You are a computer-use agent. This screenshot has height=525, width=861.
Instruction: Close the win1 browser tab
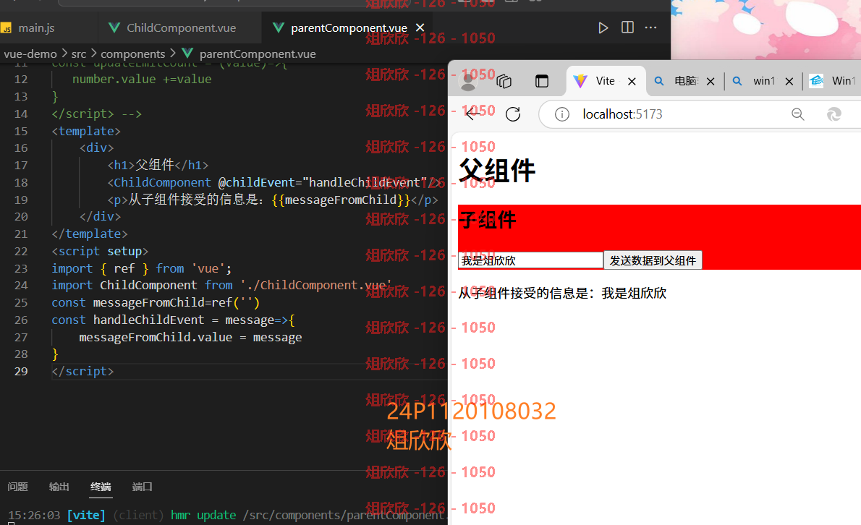[x=789, y=81]
